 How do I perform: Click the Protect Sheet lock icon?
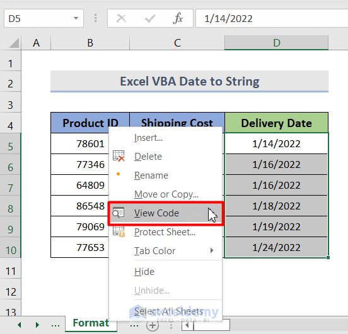click(119, 231)
